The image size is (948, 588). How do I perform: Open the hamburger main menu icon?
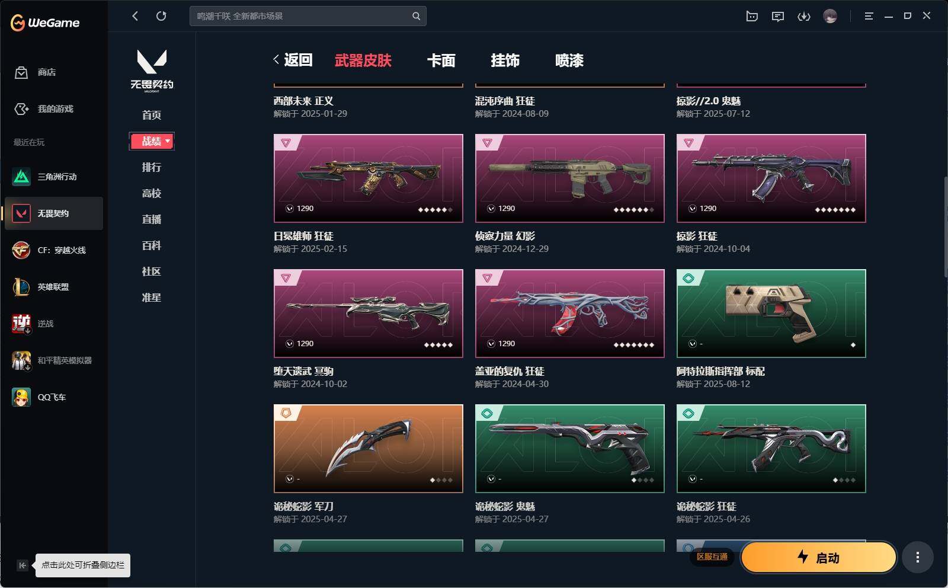point(869,16)
